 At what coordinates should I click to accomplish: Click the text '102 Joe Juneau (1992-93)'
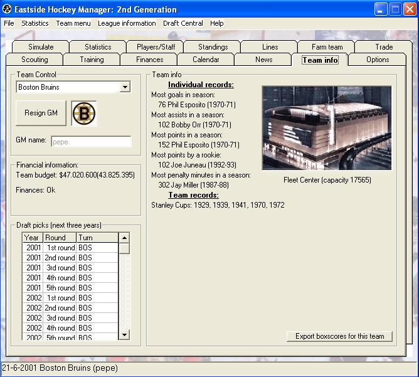(197, 165)
